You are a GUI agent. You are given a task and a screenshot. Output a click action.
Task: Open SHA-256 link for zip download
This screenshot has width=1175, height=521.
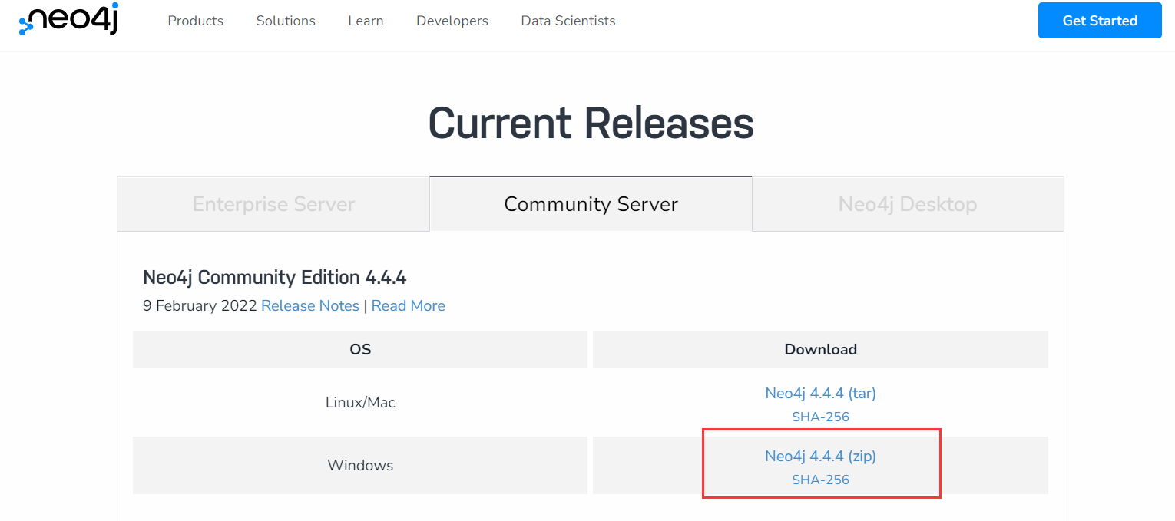tap(820, 480)
